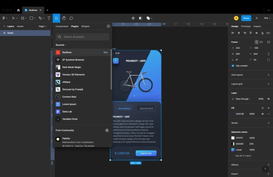Select the Hand tool

tap(64, 18)
